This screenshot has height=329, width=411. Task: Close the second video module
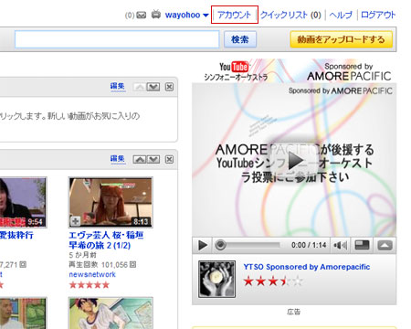[x=169, y=159]
